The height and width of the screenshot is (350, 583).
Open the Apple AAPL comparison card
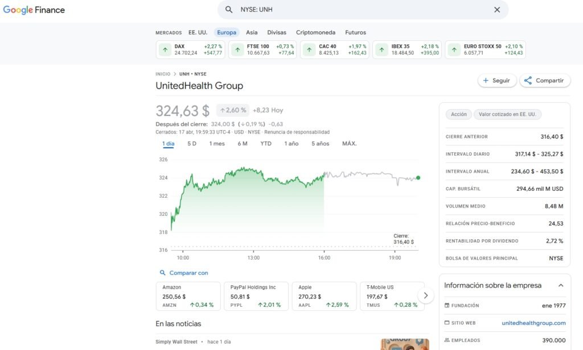click(324, 296)
